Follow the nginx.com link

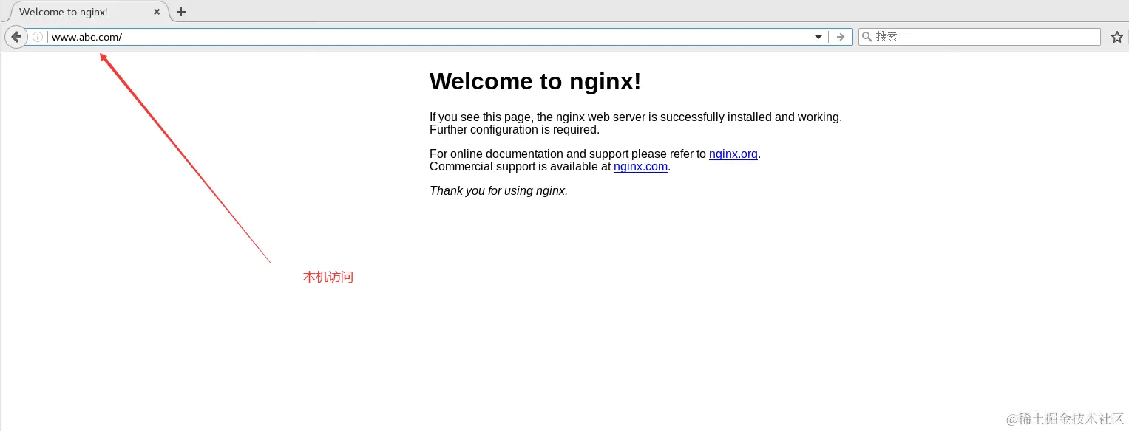(x=640, y=167)
